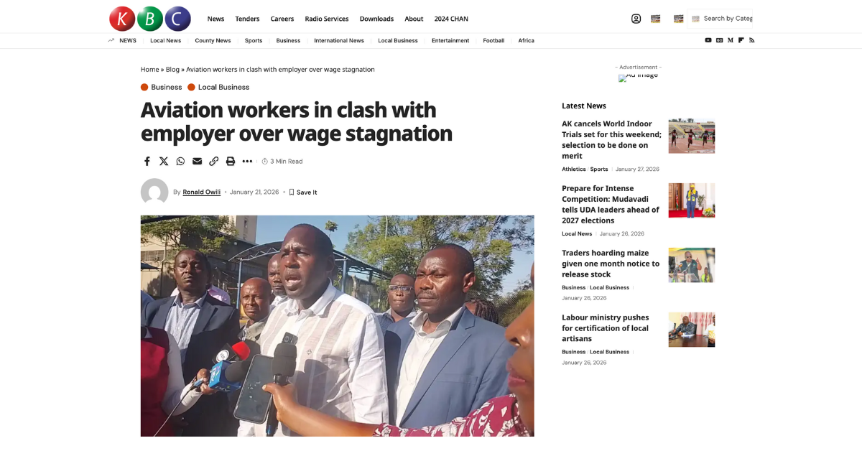Open the RSS feed icon
The image size is (862, 451).
751,41
